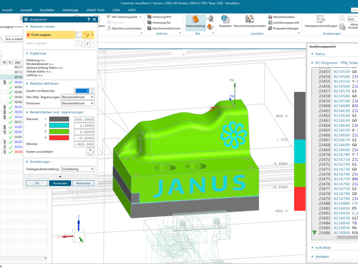Click the Farben zurücksetzen reset icon
The image size is (358, 269).
90,152
